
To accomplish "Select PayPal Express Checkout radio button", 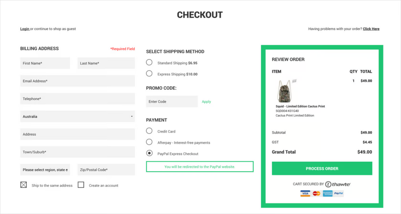I will click(x=149, y=153).
